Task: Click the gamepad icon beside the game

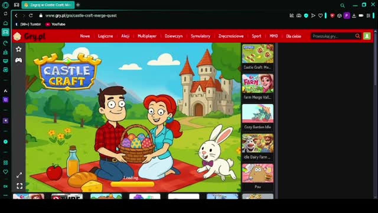Action: click(19, 60)
